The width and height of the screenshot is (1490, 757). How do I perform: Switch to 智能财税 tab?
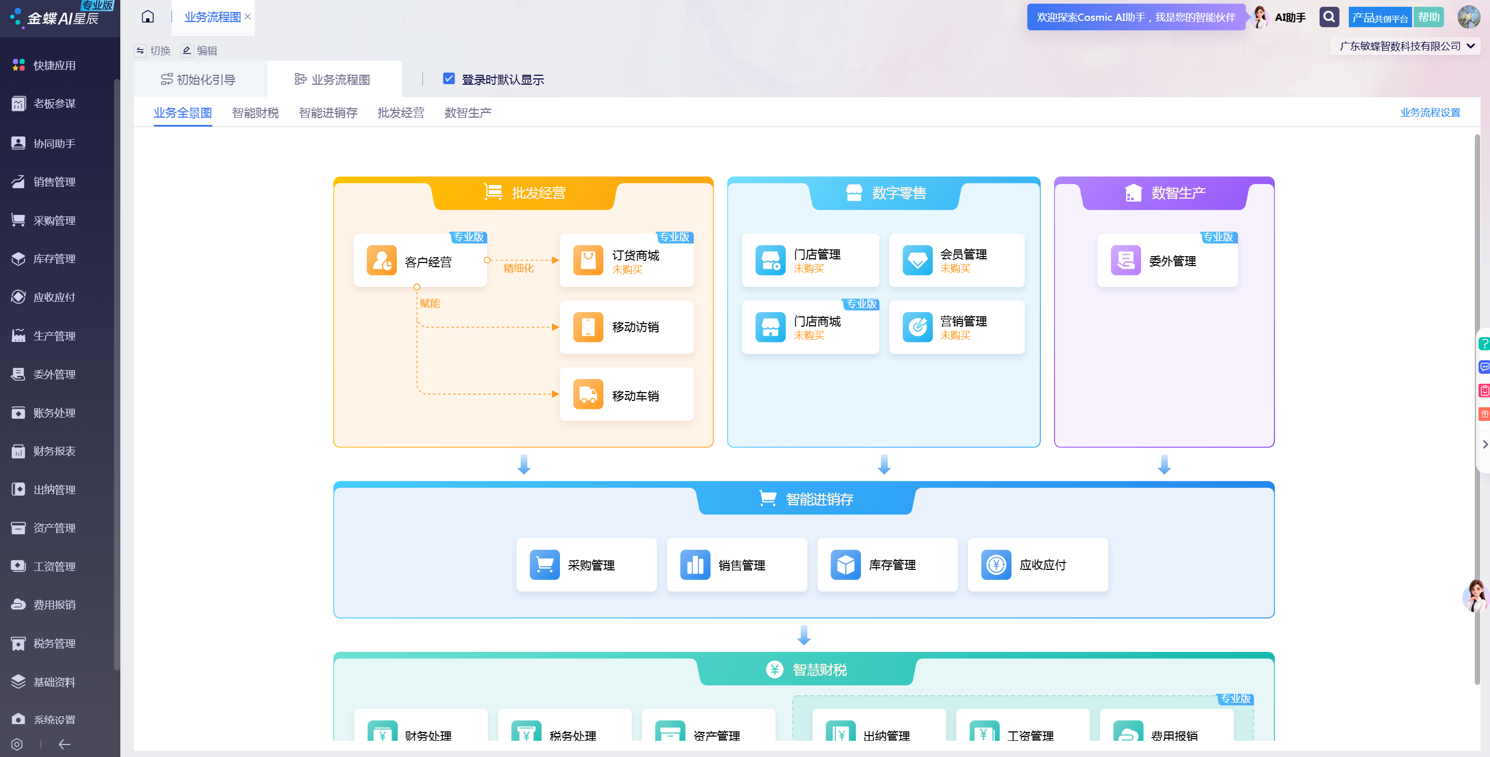(255, 112)
